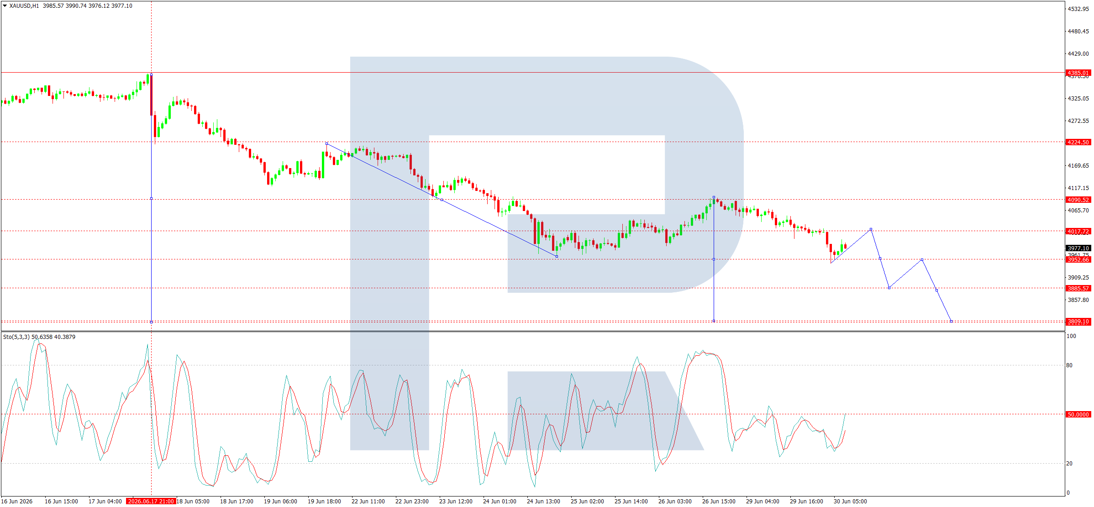Click the Stochastic scale value 20

1069,464
